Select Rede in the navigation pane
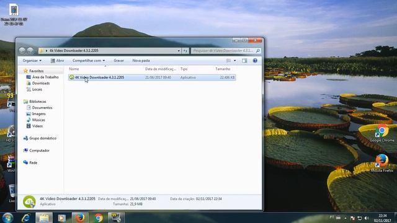The image size is (397, 223). click(x=33, y=162)
